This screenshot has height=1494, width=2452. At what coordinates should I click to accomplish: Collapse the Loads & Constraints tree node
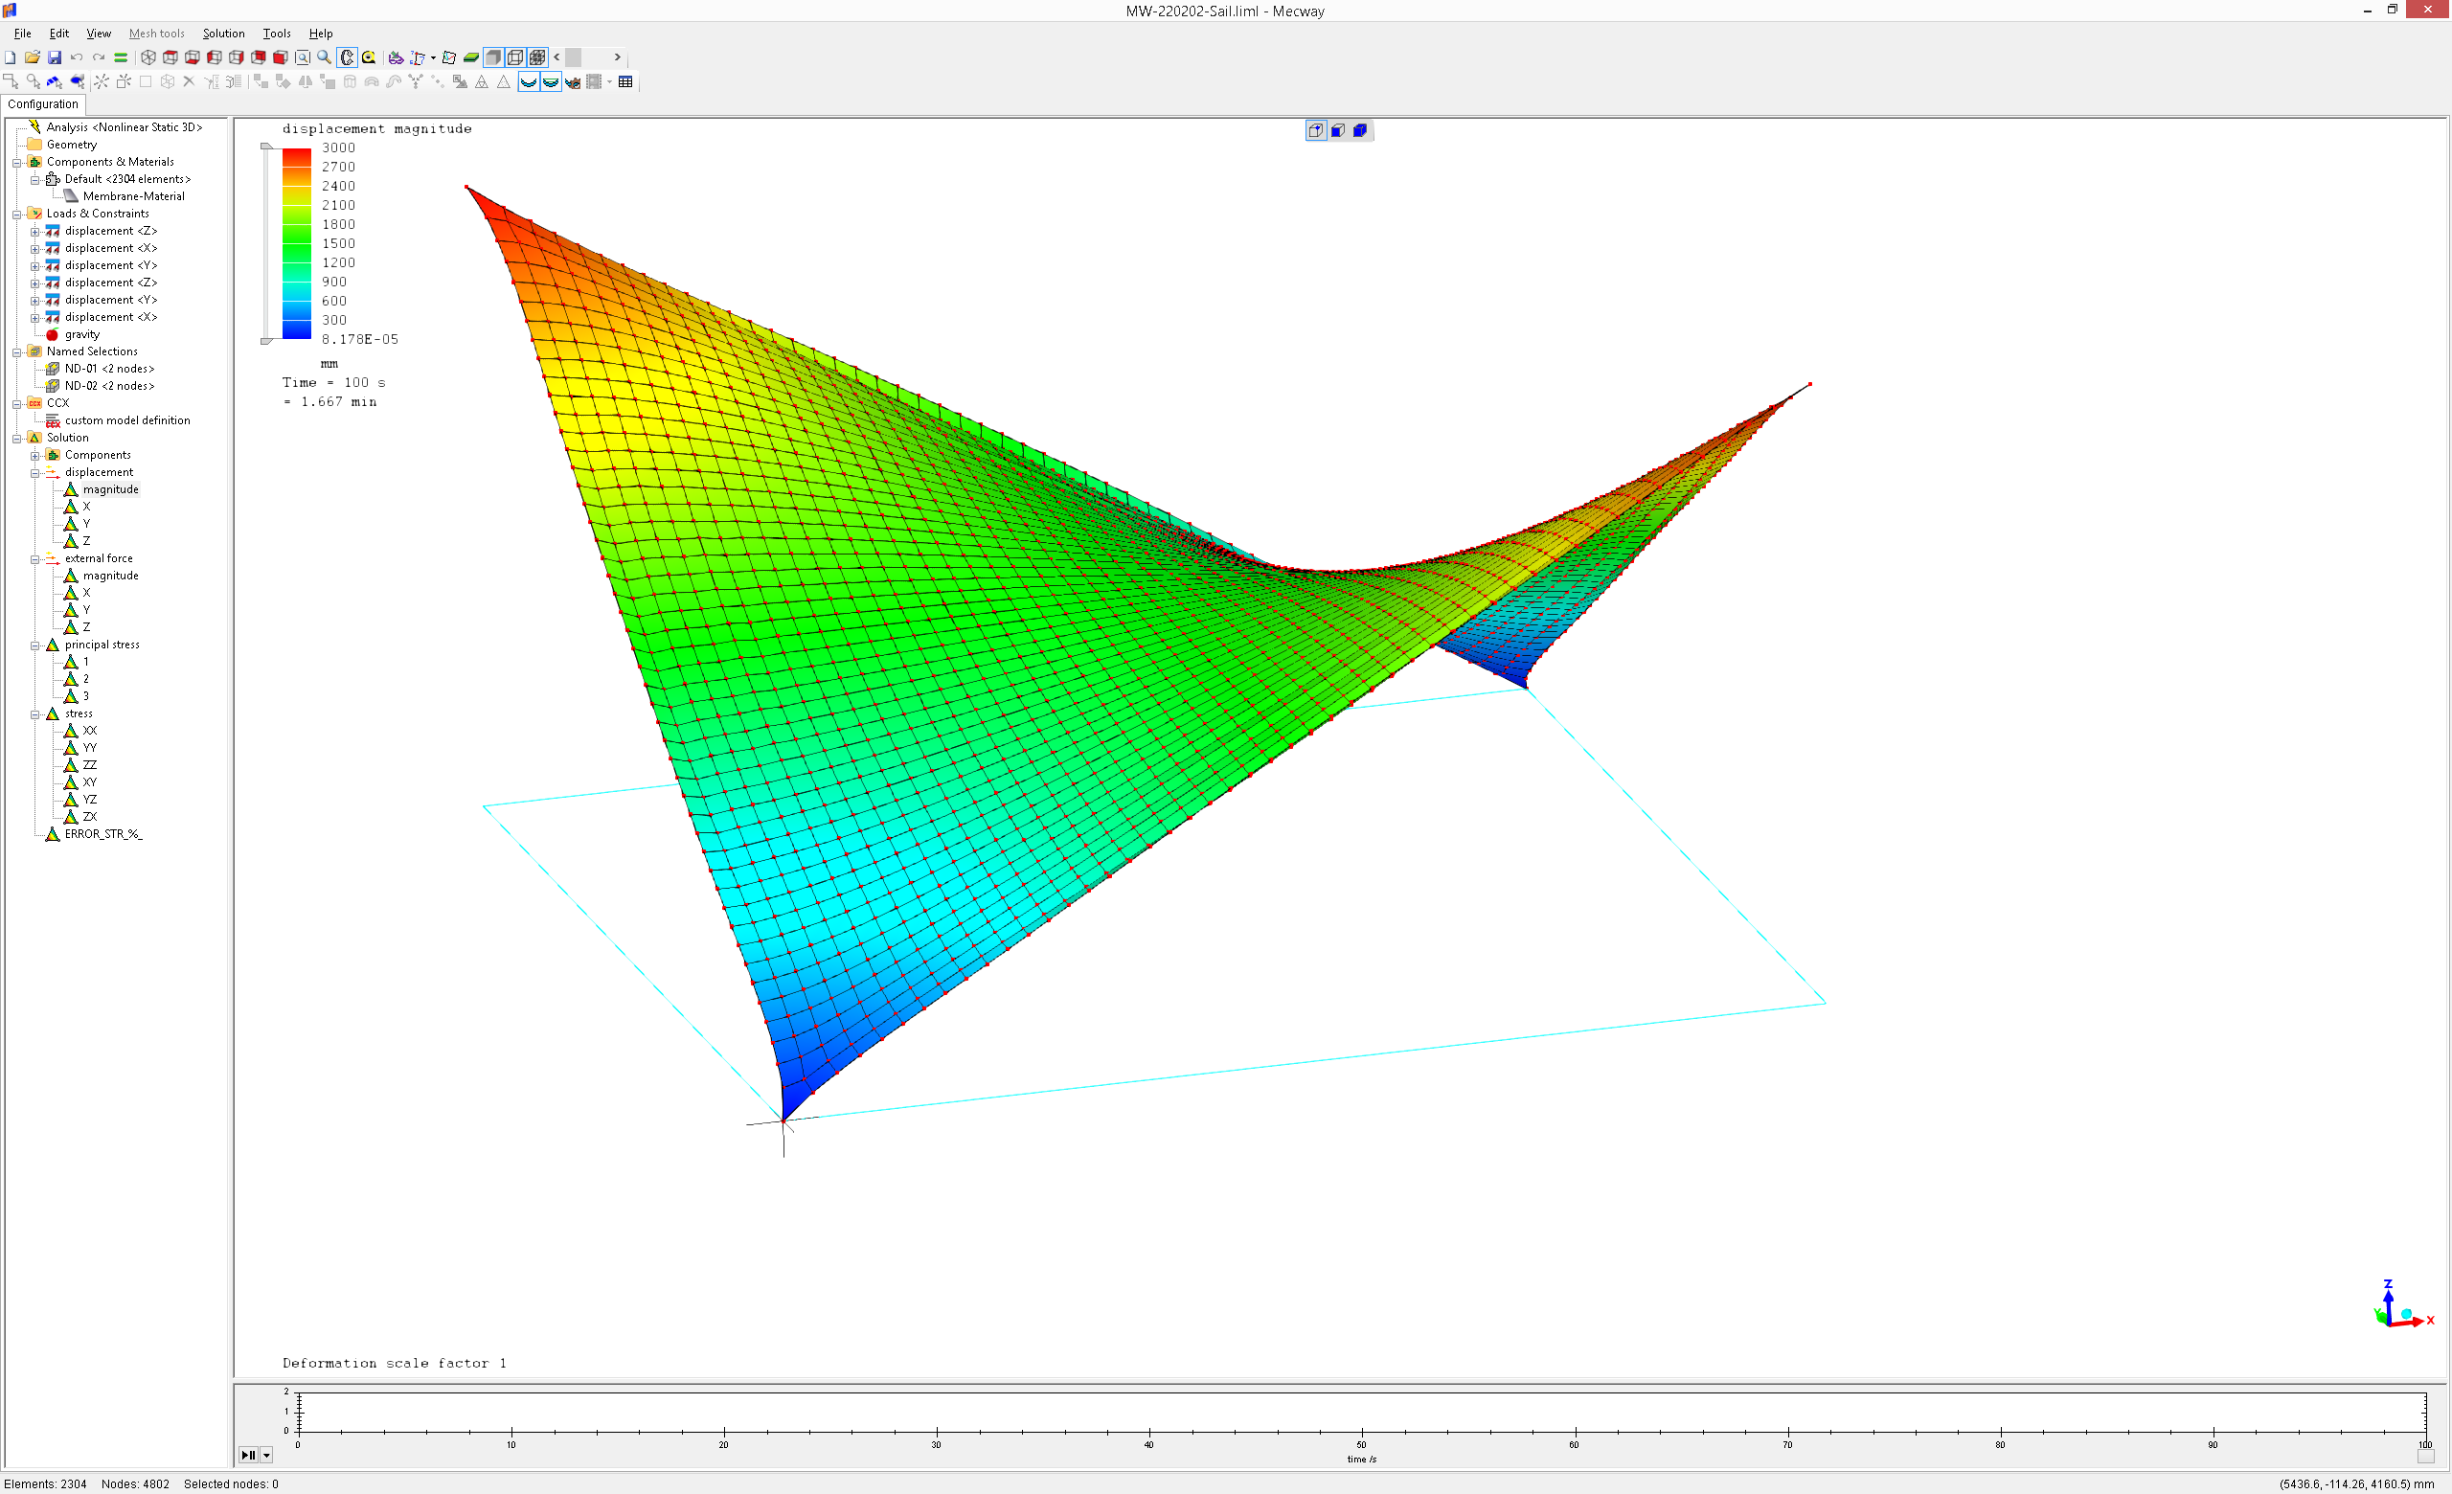point(17,214)
